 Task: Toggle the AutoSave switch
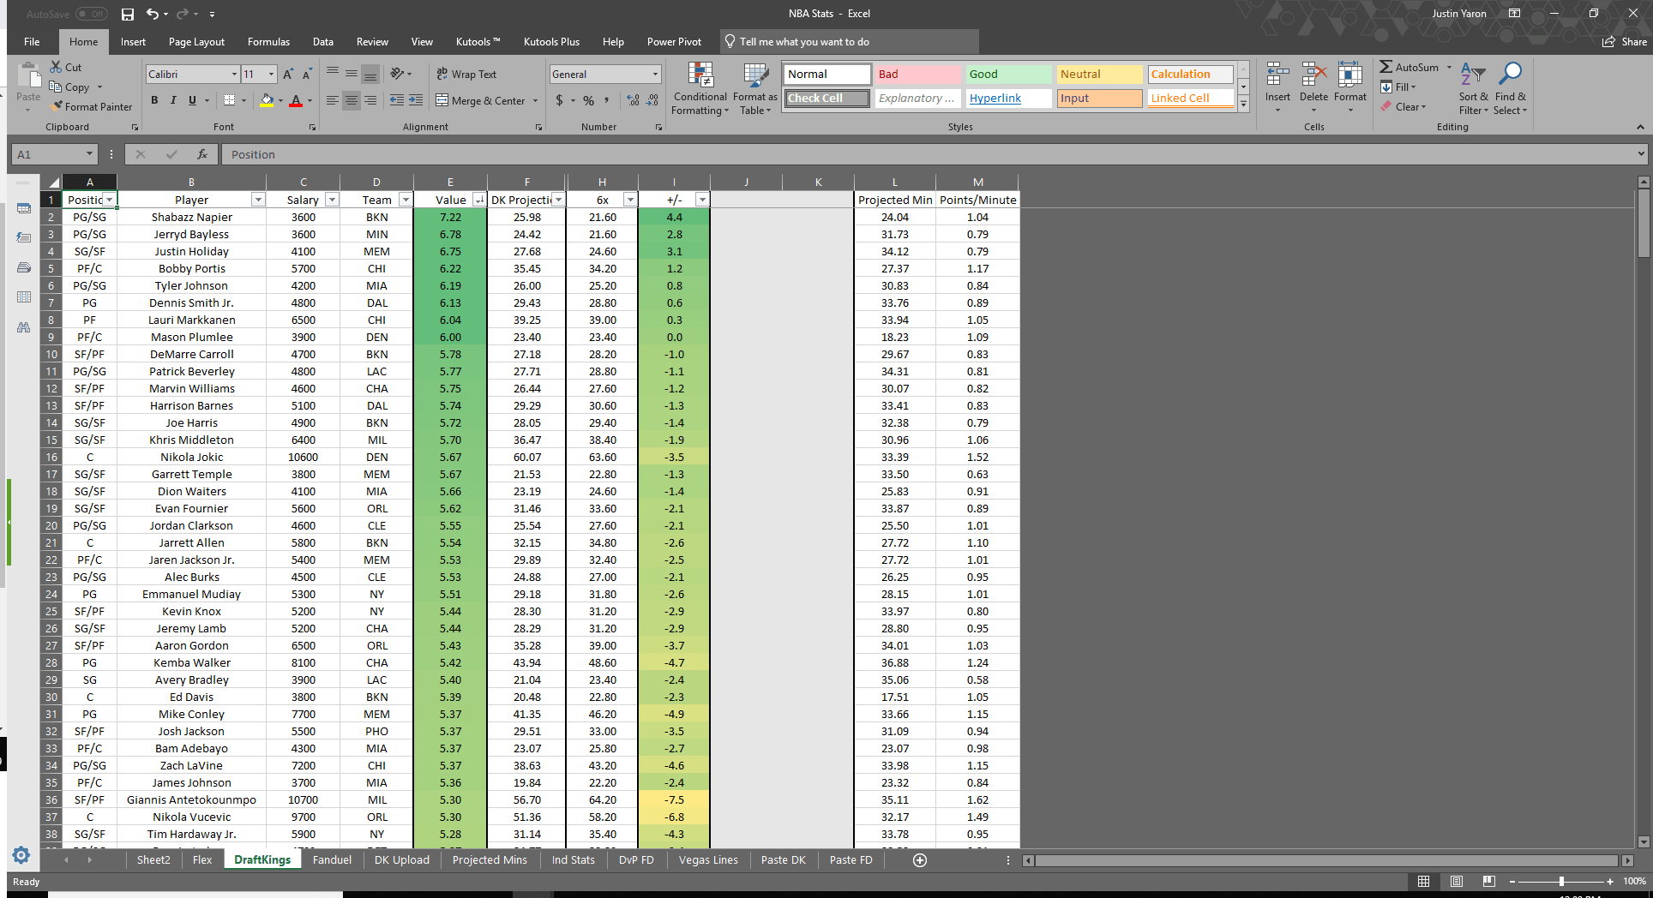[91, 14]
